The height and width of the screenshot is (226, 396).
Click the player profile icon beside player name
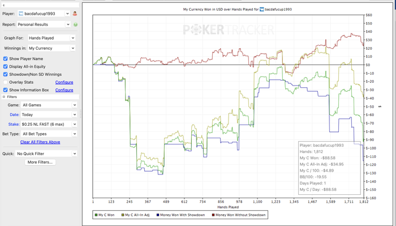[x=75, y=14]
